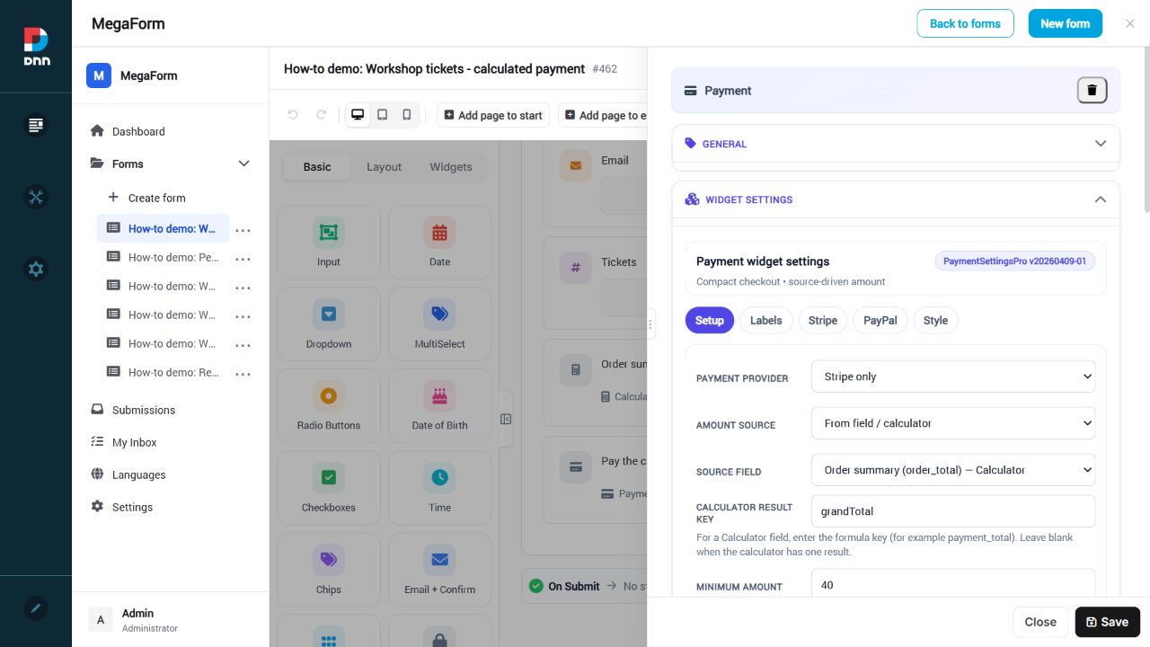Open options menu for first How-to demo form
1150x647 pixels.
[x=243, y=230]
